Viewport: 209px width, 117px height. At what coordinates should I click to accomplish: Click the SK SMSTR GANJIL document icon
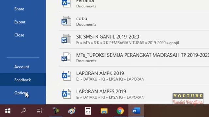[66, 39]
